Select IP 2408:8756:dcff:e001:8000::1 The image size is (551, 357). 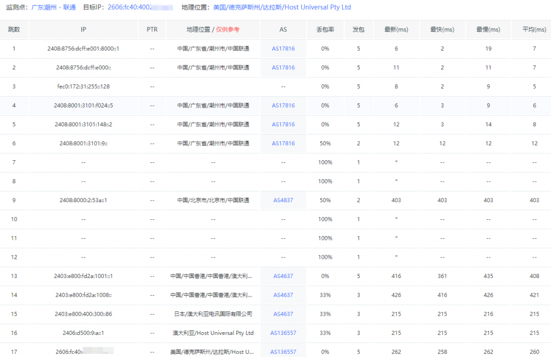pos(83,48)
